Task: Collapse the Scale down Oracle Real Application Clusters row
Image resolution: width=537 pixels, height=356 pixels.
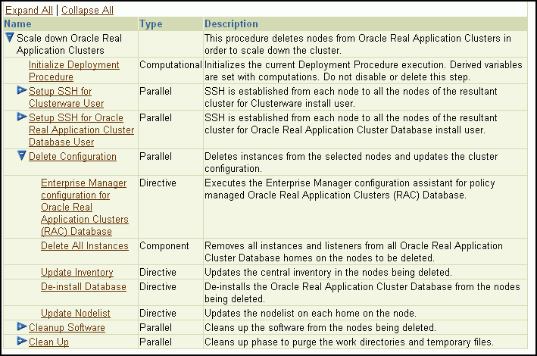Action: point(10,37)
